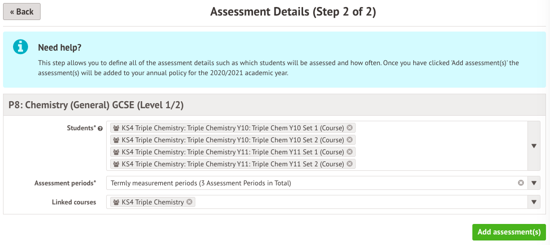Click the Need help info icon

pos(21,47)
